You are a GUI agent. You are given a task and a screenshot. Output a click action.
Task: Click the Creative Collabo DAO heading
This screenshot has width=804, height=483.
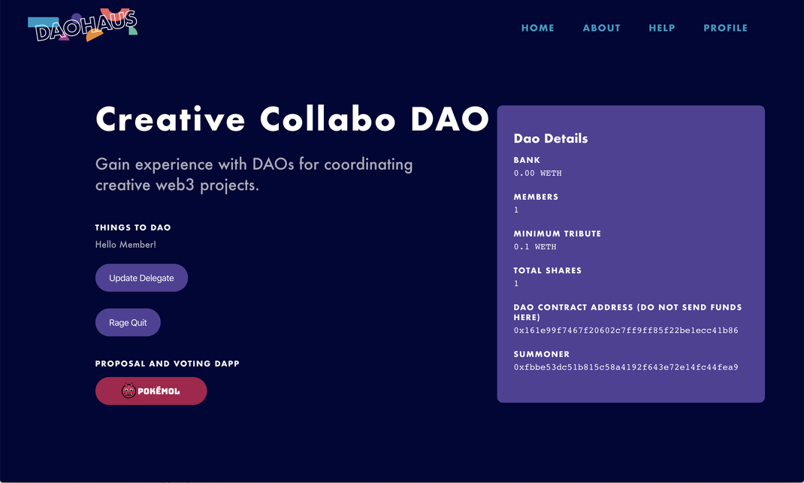pyautogui.click(x=292, y=119)
